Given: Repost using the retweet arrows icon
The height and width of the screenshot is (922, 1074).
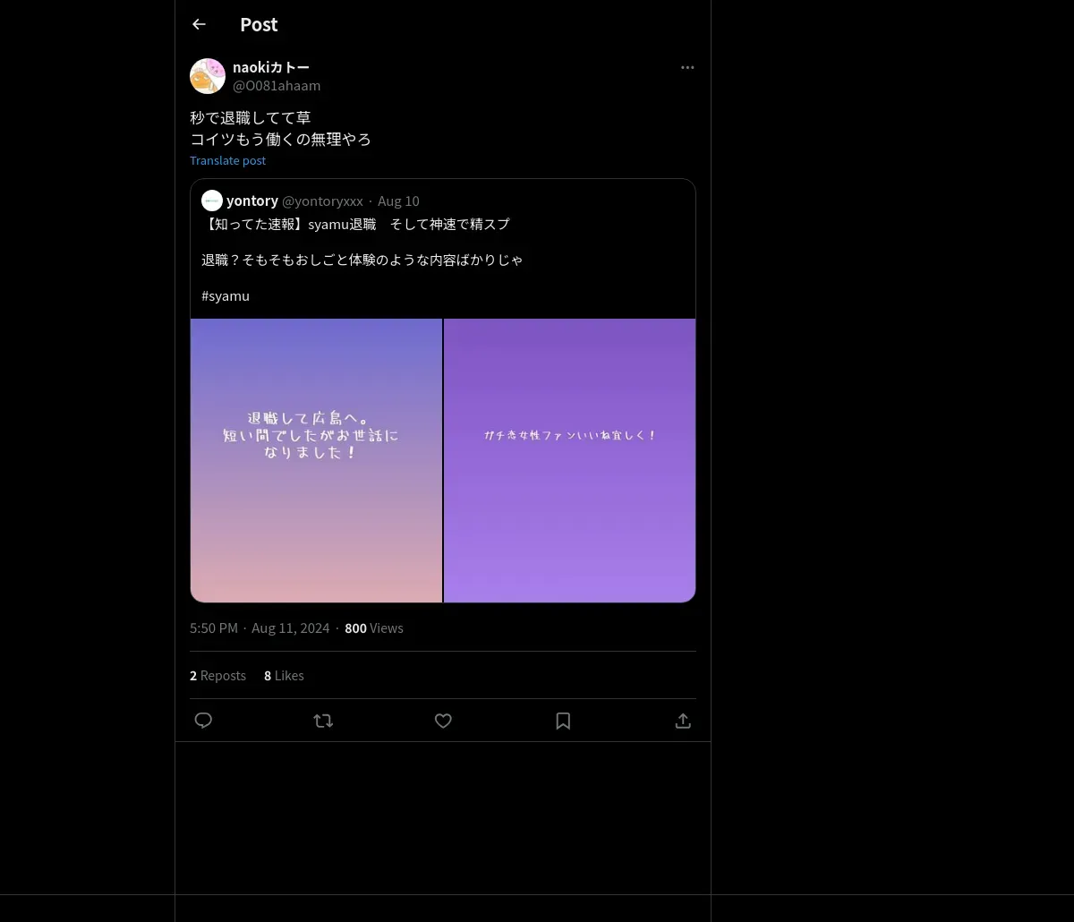Looking at the screenshot, I should coord(323,721).
